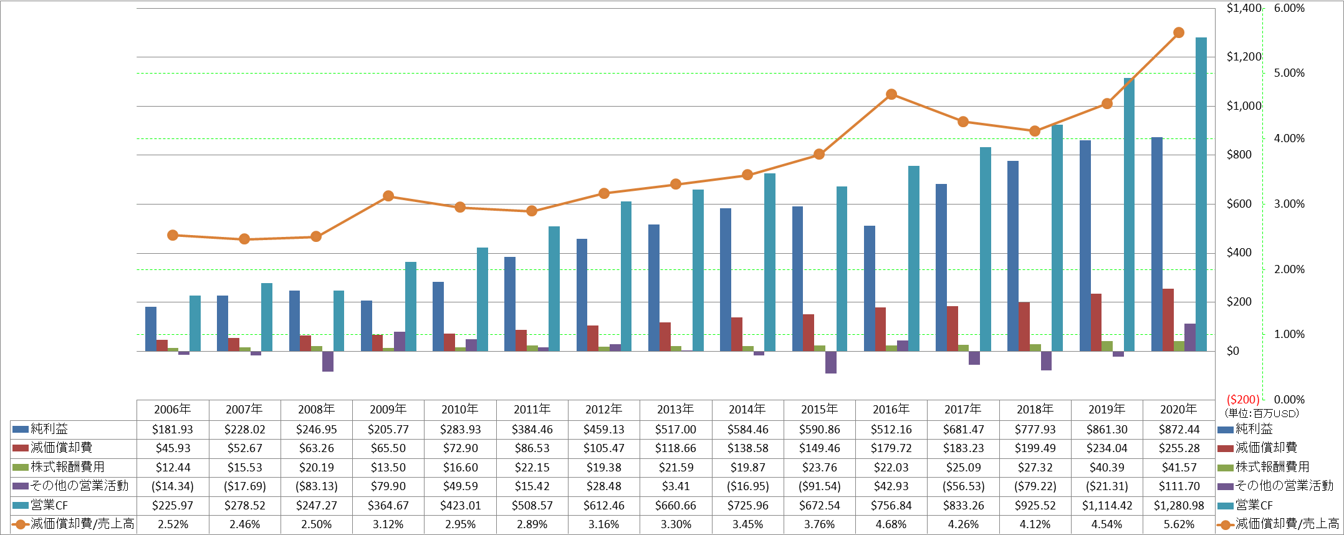Click the 株式報酬費用 green legend swatch in left table
The width and height of the screenshot is (1344, 535).
[21, 467]
